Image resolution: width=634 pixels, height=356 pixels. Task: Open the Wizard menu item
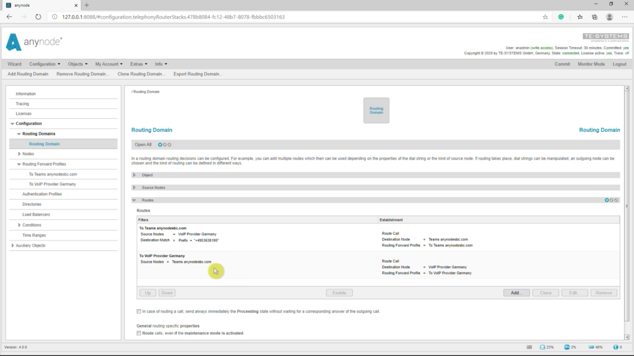pyautogui.click(x=14, y=64)
